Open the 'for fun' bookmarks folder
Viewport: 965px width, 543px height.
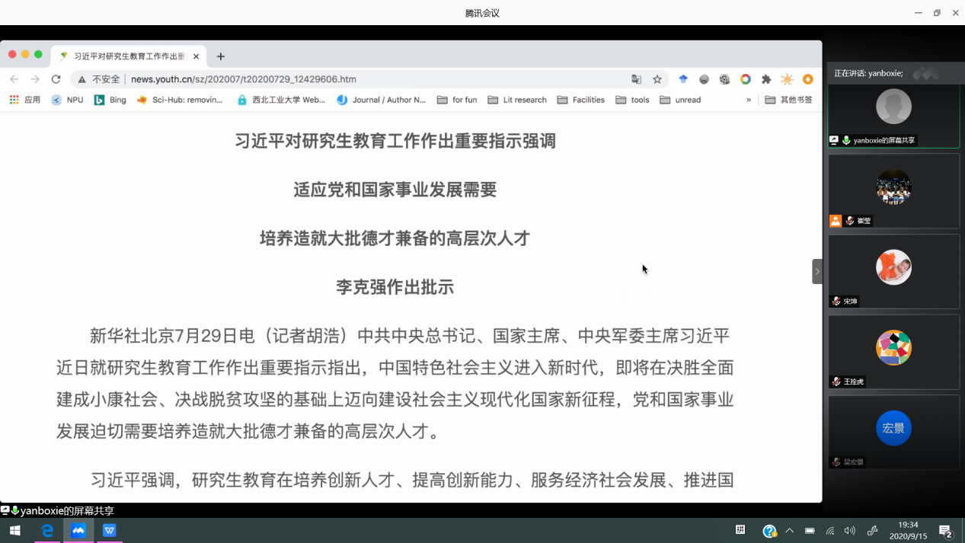(457, 100)
